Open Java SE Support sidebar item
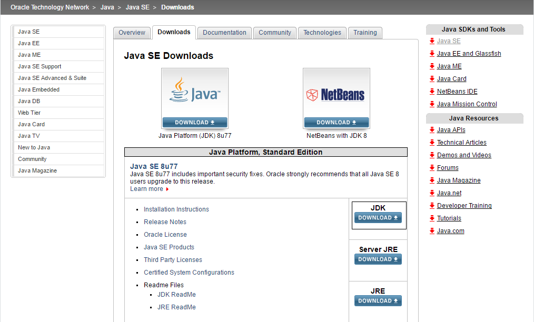The width and height of the screenshot is (534, 322). click(x=58, y=66)
